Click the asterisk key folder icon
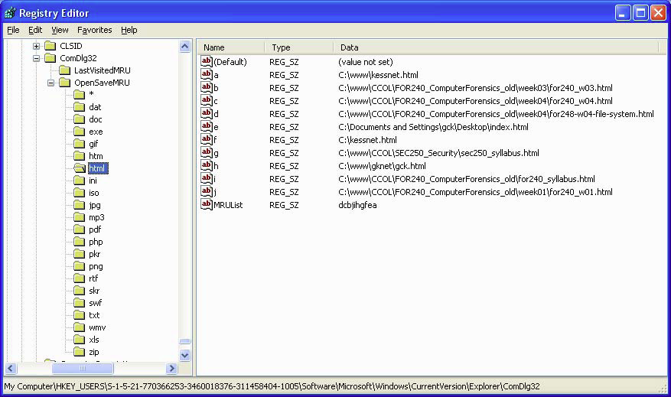Viewport: 671px width, 397px height. coord(79,95)
